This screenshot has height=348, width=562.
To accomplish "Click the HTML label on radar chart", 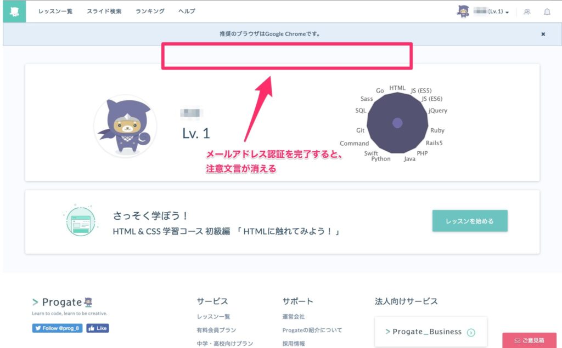I will (397, 88).
